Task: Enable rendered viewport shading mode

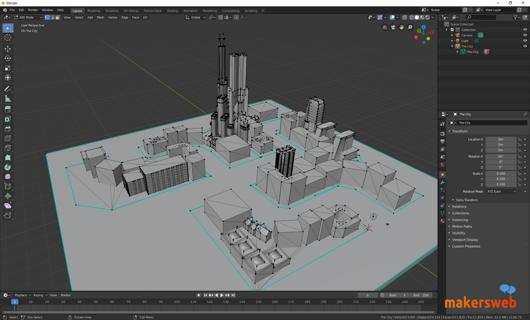Action: [427, 17]
